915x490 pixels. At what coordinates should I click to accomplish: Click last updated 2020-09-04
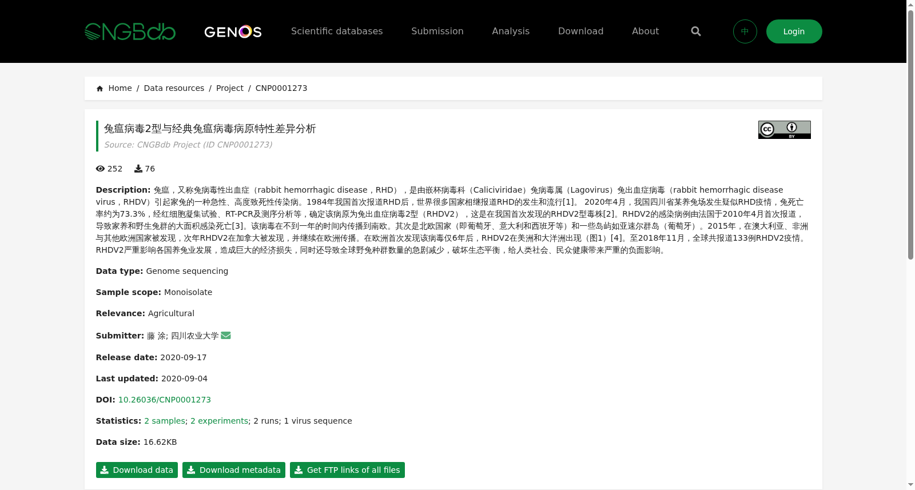click(184, 379)
